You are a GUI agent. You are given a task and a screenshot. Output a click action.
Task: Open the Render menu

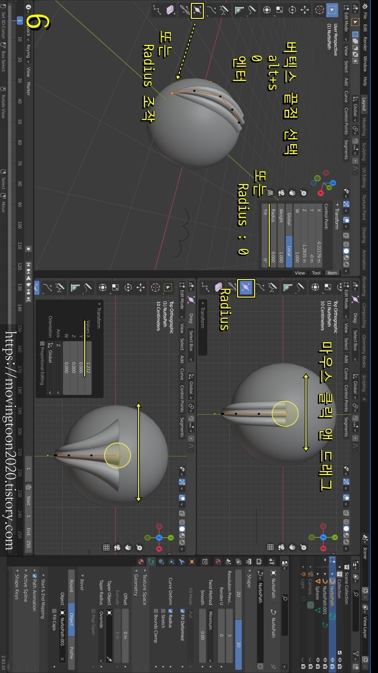365,43
